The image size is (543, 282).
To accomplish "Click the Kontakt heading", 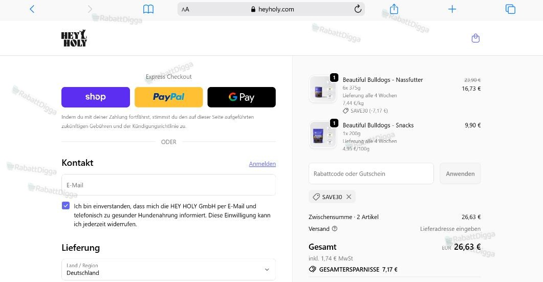I will pos(78,163).
